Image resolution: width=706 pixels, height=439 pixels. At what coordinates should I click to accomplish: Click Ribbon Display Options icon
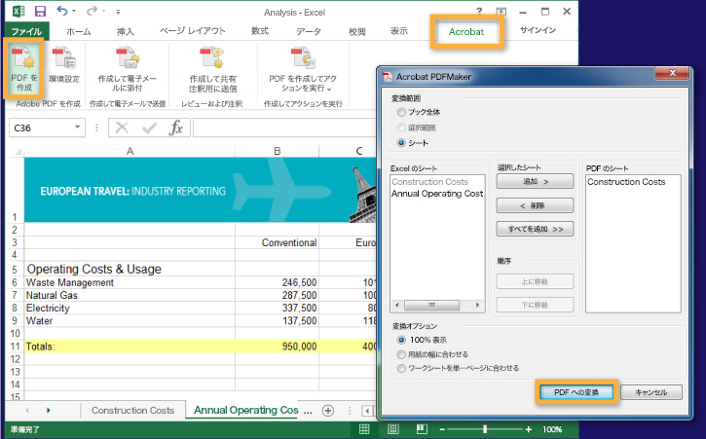[x=502, y=12]
